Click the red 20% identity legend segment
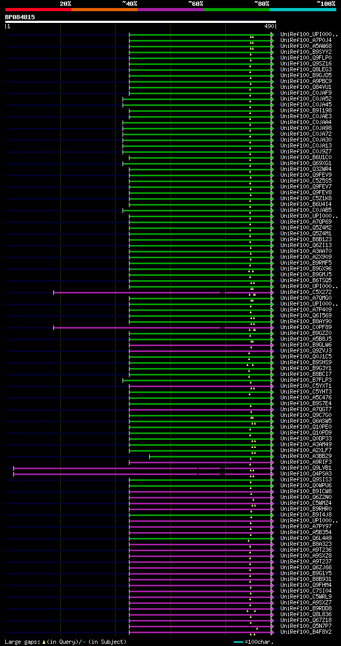Screen dimensions: 341x646 pyautogui.click(x=38, y=10)
